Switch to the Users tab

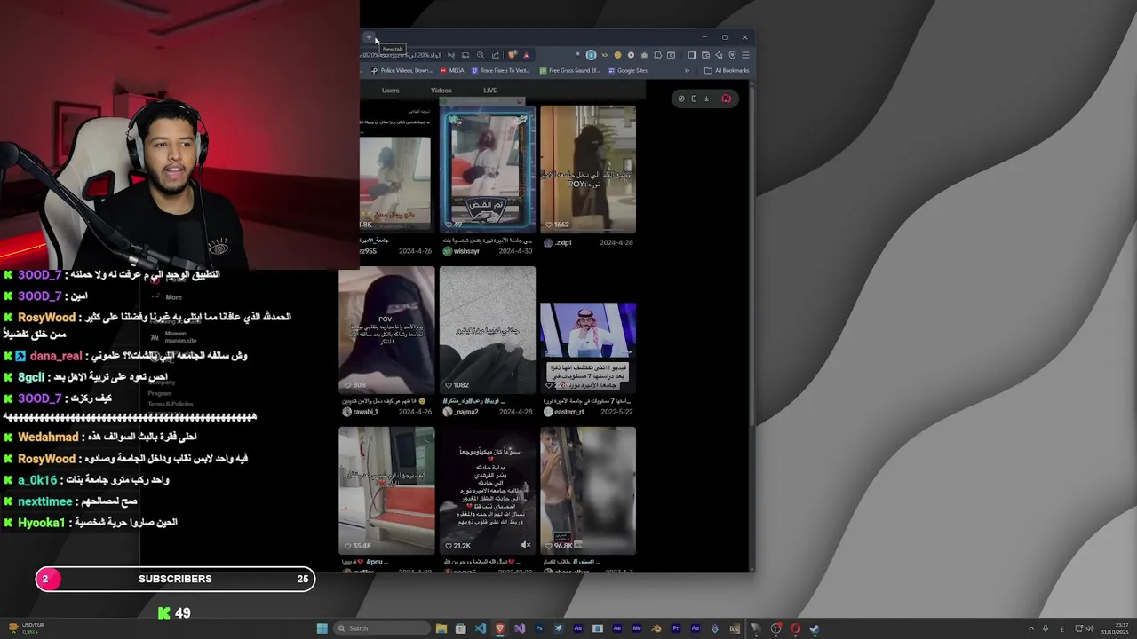click(x=391, y=91)
